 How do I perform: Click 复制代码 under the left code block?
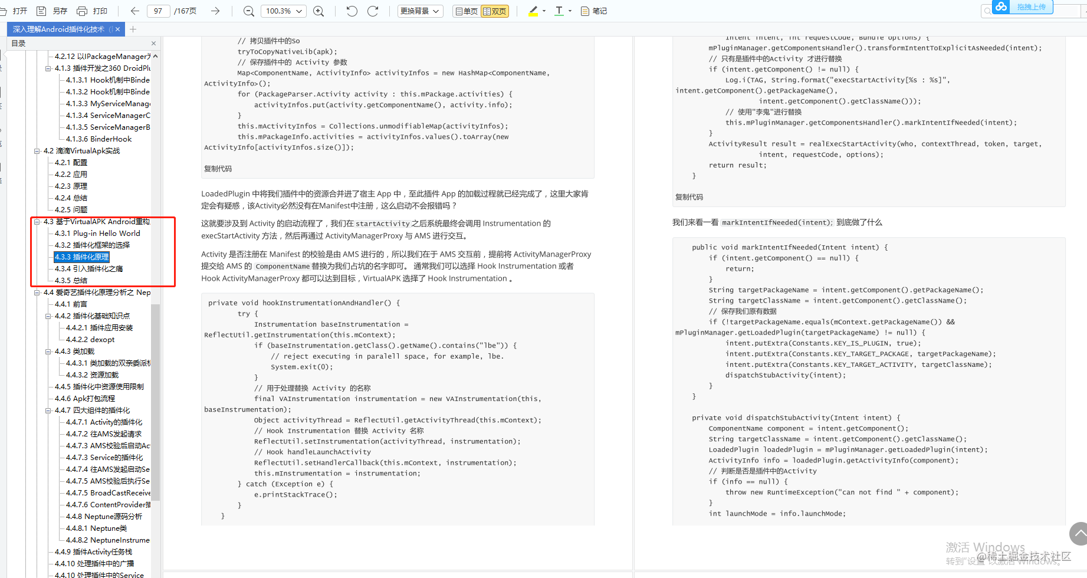click(218, 169)
